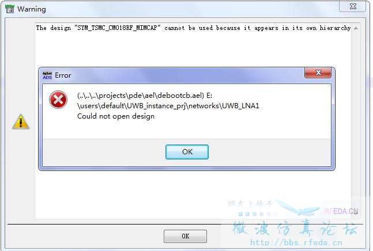
Task: Click the vertical scrollbar track of warning list
Action: pos(356,119)
